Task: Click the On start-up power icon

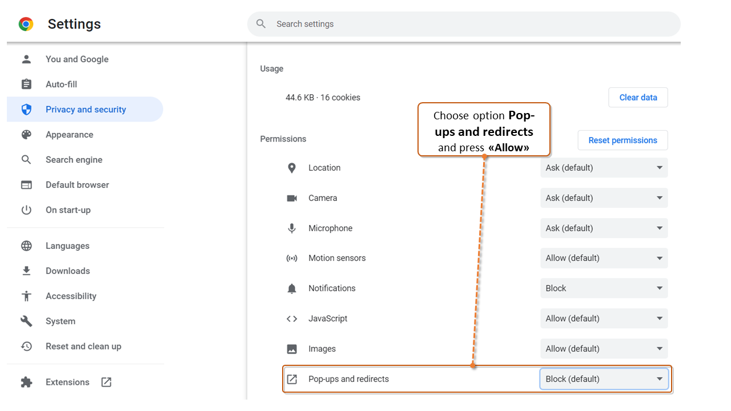Action: tap(26, 210)
